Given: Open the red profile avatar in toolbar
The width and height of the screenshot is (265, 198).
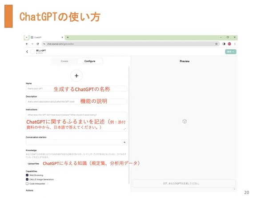Looking at the screenshot, I should (229, 44).
